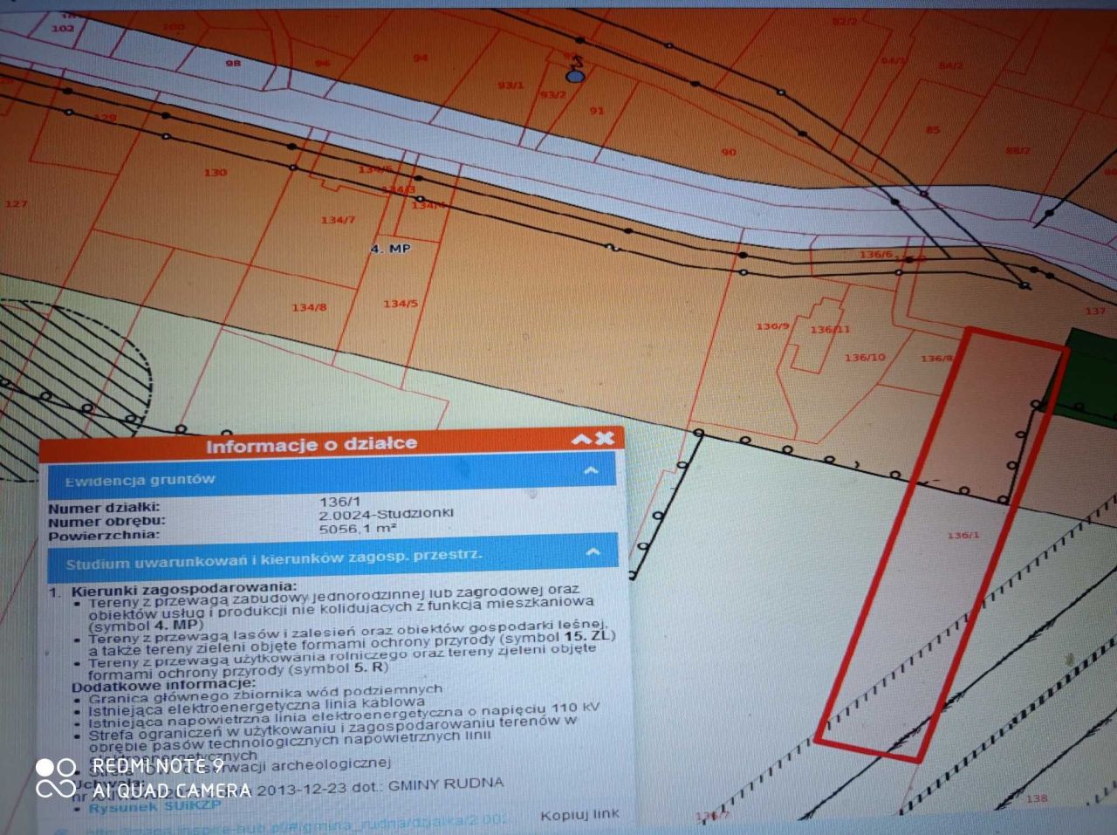1117x835 pixels.
Task: Select parcel 138 on the map
Action: point(1036,798)
